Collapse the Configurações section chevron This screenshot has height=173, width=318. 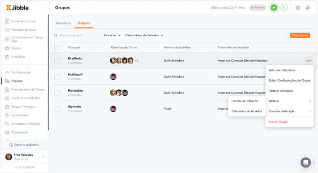[x=7, y=72]
